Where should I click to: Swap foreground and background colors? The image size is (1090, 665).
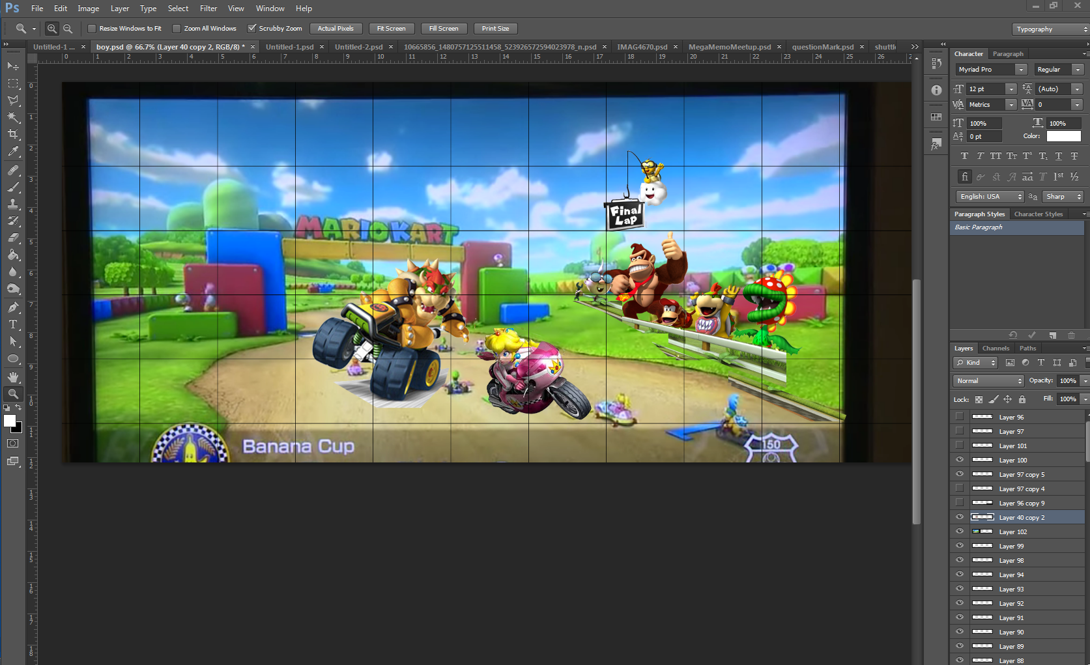pyautogui.click(x=18, y=408)
